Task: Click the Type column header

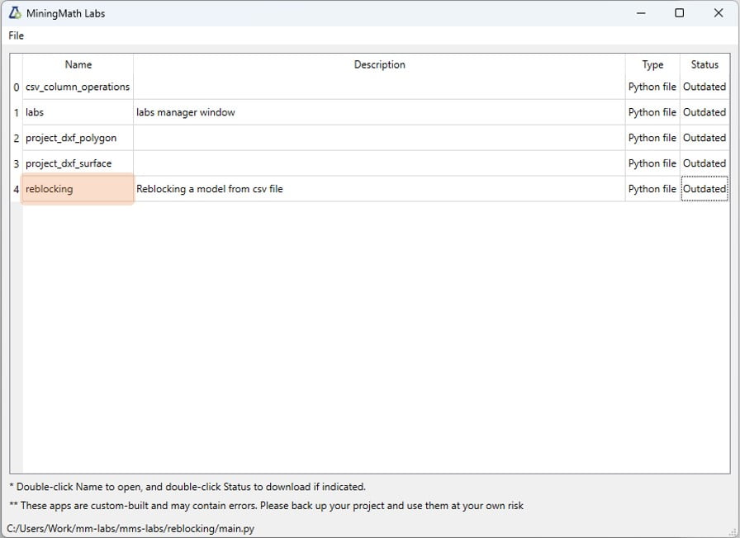Action: point(652,64)
